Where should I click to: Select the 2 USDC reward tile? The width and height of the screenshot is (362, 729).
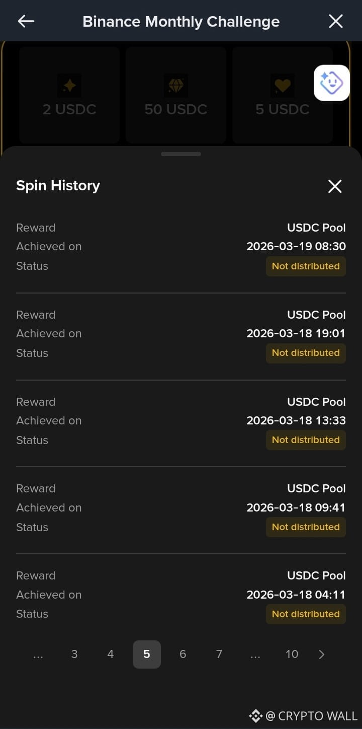pos(69,96)
